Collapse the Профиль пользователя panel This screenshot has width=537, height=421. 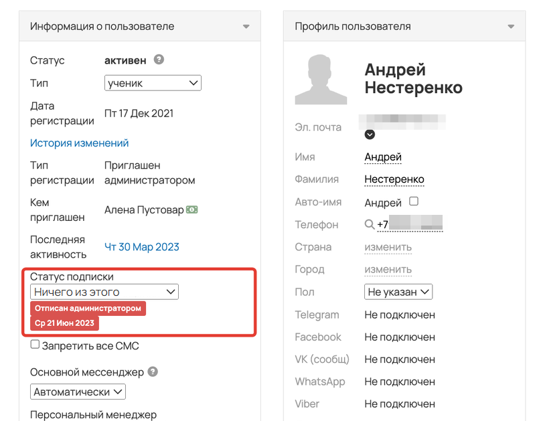point(511,25)
